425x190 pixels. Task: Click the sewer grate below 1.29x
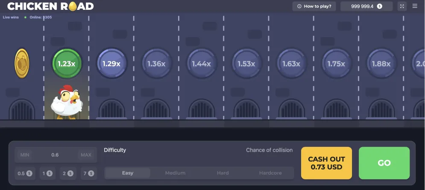click(x=111, y=109)
